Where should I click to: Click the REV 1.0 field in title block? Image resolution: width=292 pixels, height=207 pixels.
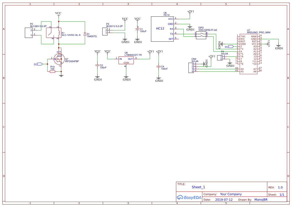[x=280, y=187]
